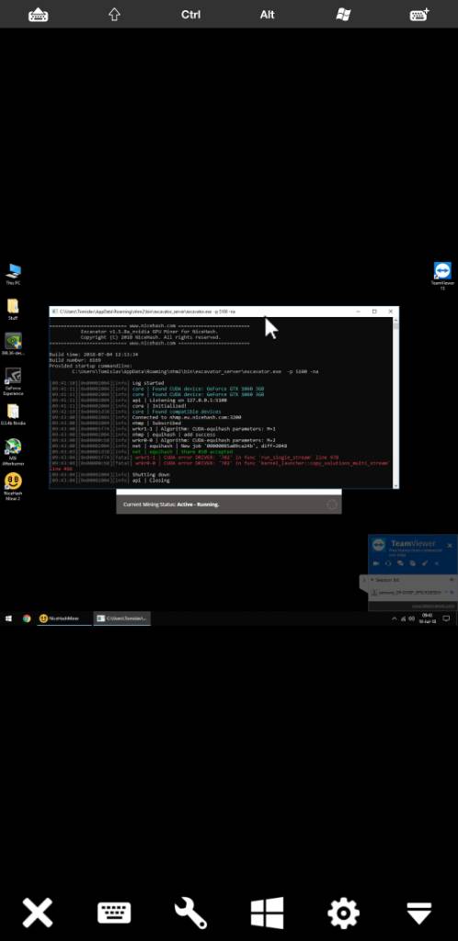The width and height of the screenshot is (458, 941).
Task: Open the NVIDIA driver installer desktop icon
Action: (13, 345)
